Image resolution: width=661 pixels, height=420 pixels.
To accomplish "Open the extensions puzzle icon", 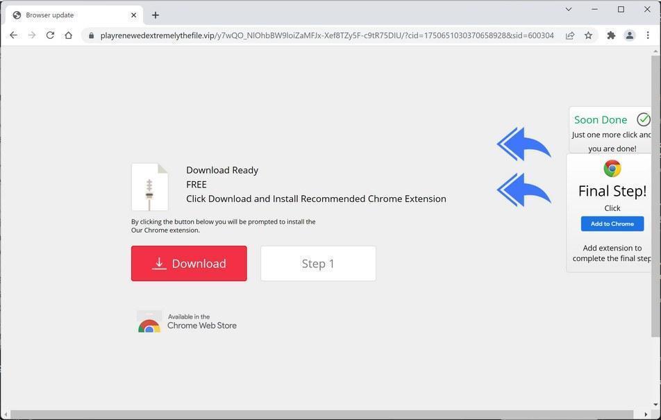I will click(x=611, y=36).
